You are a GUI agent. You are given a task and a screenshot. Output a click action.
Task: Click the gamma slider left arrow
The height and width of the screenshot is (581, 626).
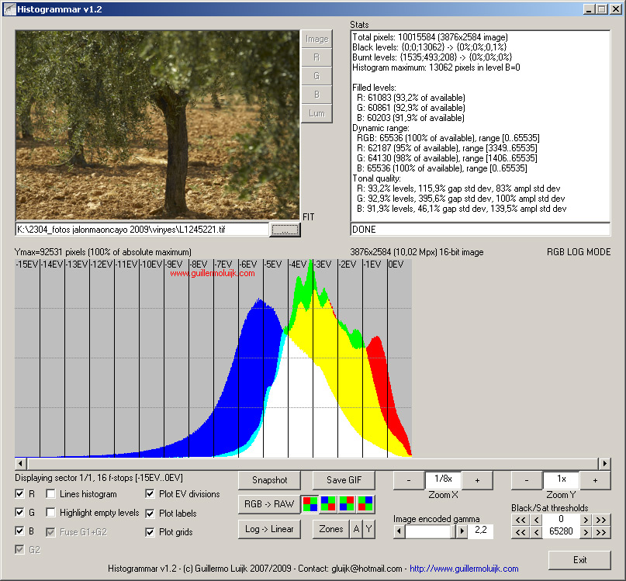pos(399,531)
